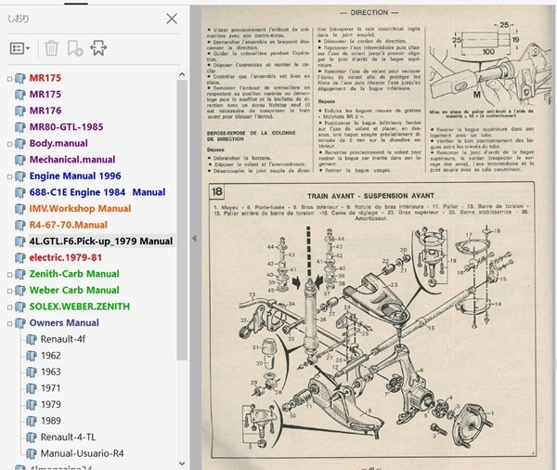Find the current bookmark icon
Viewport: 557px width, 470px height.
click(x=98, y=48)
